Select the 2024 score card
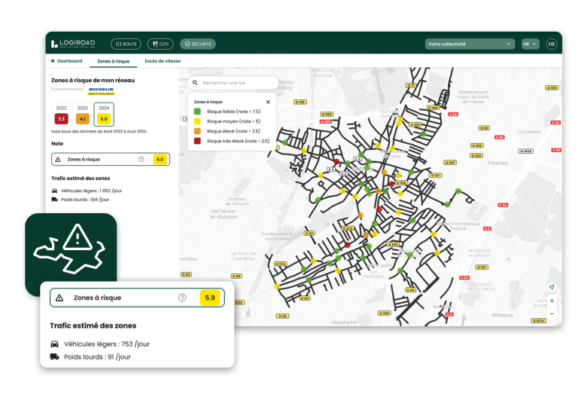The image size is (578, 397). coord(104,114)
